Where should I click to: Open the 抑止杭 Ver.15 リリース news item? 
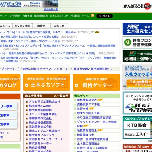(58, 59)
